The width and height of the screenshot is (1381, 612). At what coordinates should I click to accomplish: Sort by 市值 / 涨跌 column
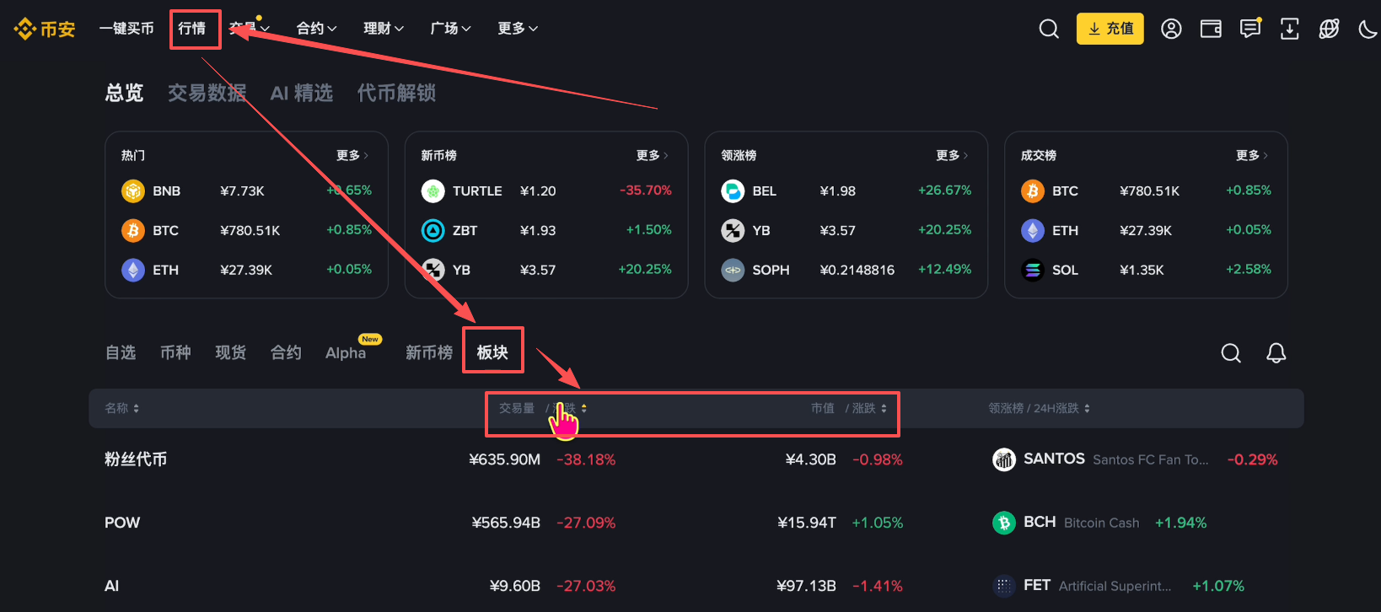click(848, 408)
